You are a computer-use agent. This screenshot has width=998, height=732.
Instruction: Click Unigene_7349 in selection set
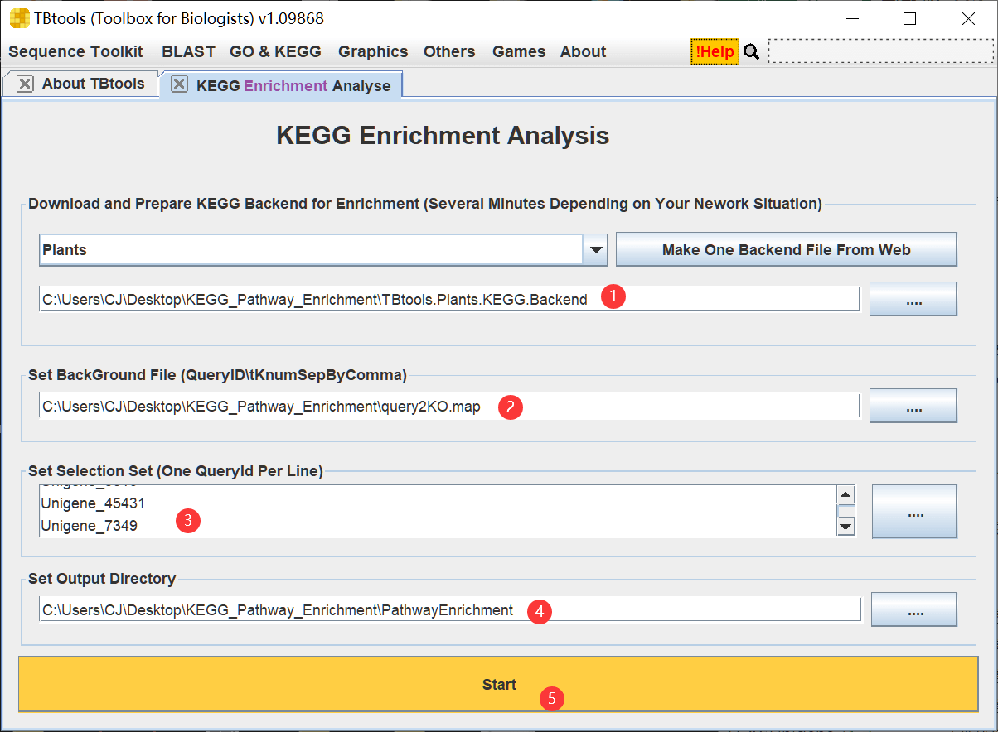tap(89, 526)
